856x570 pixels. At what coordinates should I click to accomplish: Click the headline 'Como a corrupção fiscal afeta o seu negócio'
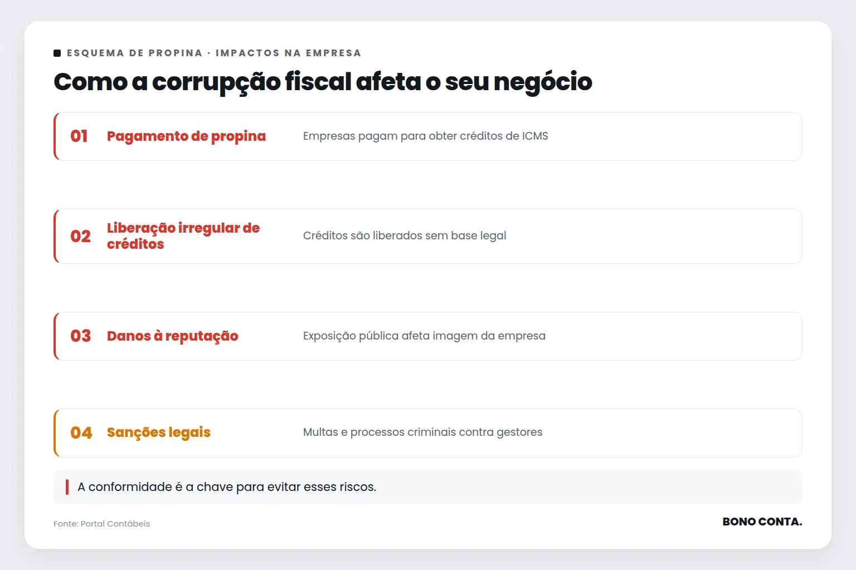pyautogui.click(x=323, y=82)
